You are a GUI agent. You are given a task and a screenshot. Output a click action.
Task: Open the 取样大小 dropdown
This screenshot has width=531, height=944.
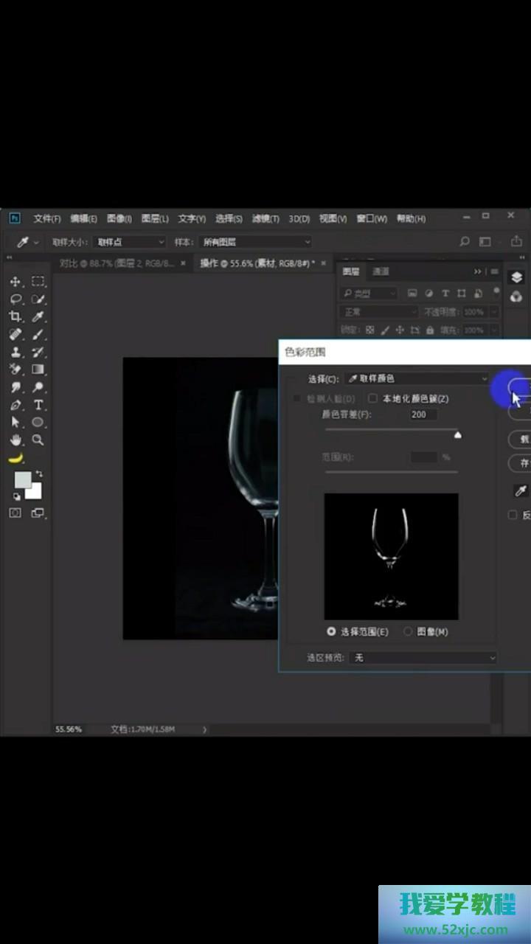(130, 242)
